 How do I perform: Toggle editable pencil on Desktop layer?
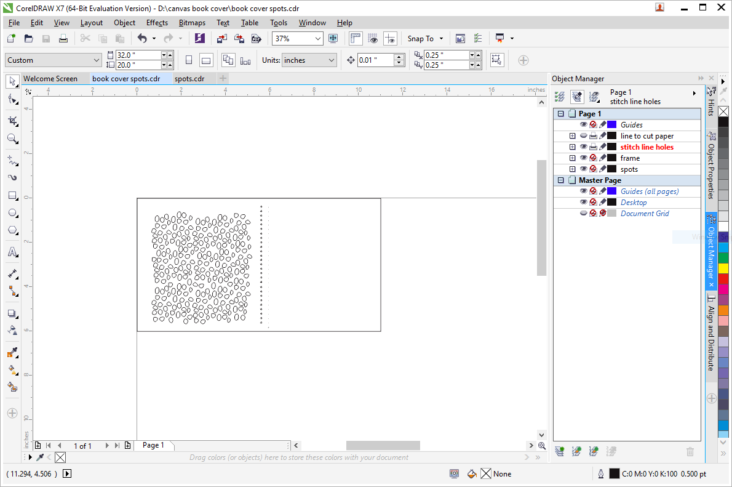click(x=603, y=203)
